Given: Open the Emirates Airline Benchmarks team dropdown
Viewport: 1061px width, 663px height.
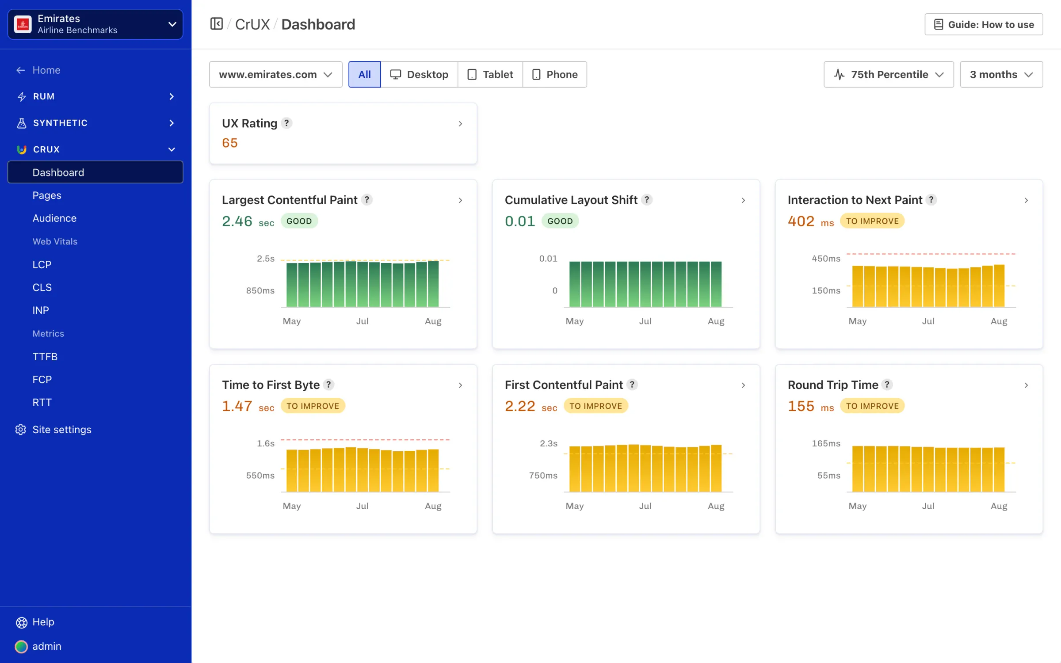Looking at the screenshot, I should point(95,24).
